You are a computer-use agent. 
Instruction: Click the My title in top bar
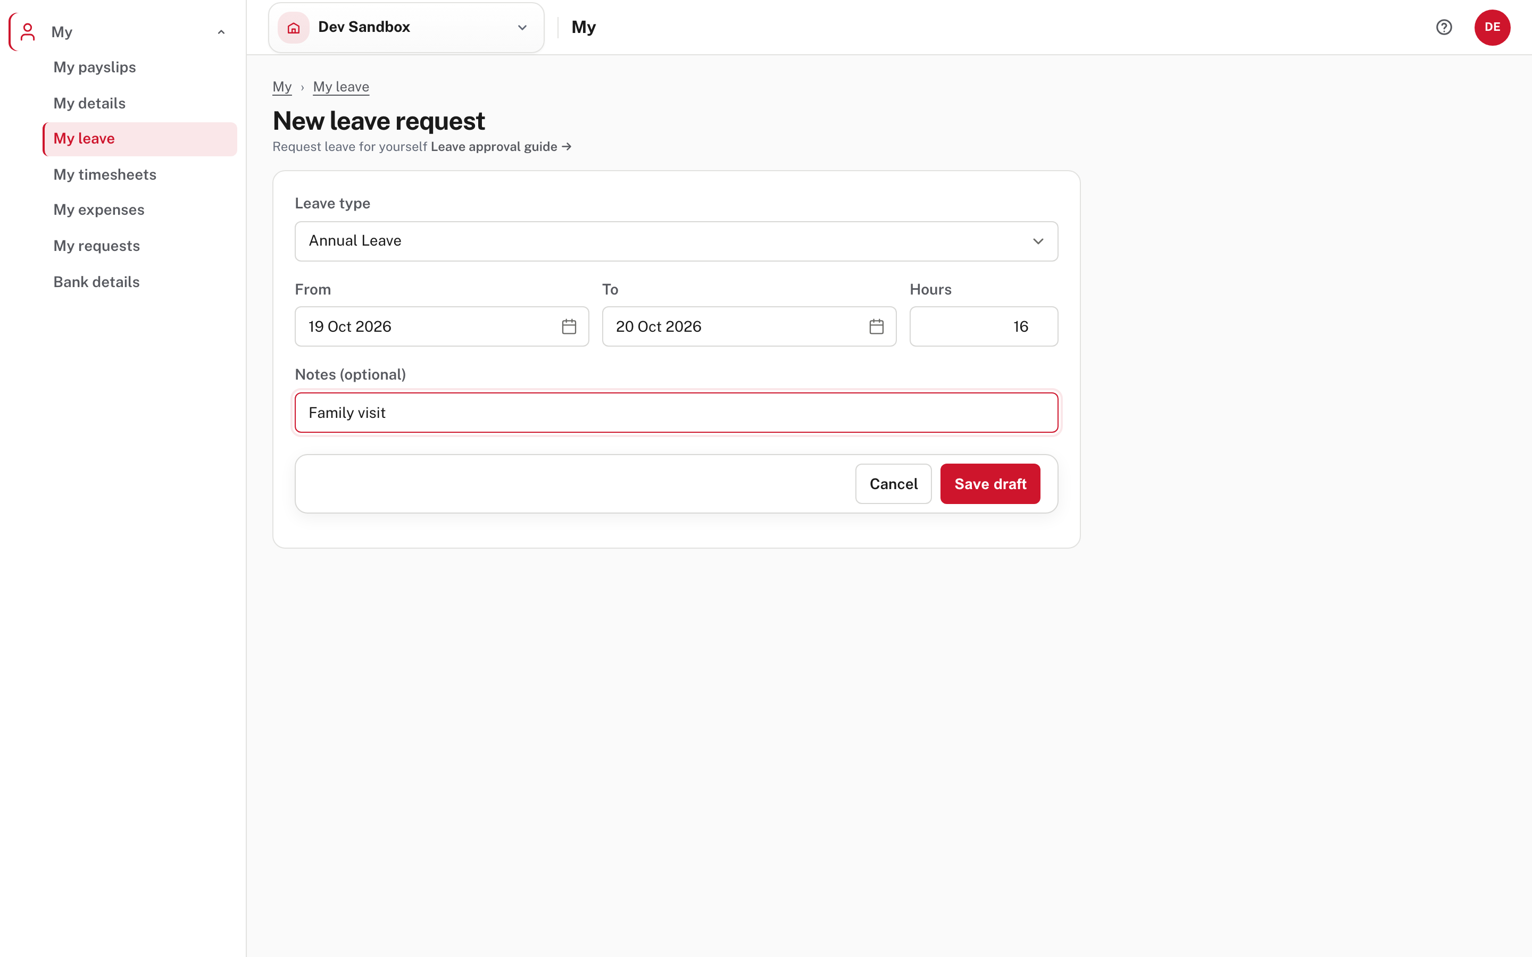[584, 27]
